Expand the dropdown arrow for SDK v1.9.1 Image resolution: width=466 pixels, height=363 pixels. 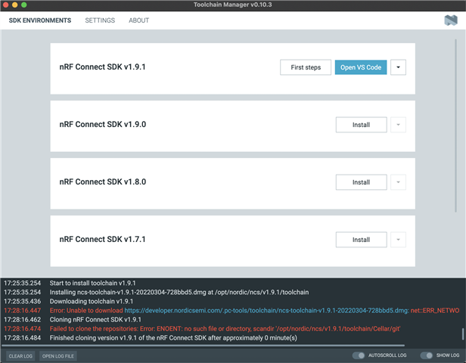pyautogui.click(x=398, y=67)
